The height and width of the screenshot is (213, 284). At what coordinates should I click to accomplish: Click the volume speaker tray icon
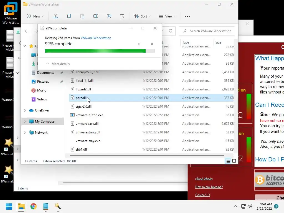point(250,206)
